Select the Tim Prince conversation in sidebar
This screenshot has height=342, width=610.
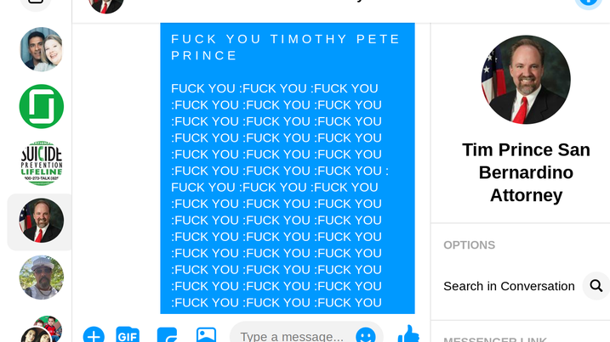pyautogui.click(x=41, y=221)
